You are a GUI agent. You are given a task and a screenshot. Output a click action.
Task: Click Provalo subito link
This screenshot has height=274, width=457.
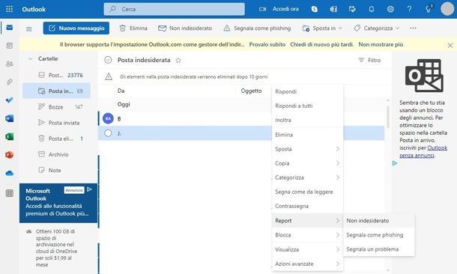(x=267, y=45)
